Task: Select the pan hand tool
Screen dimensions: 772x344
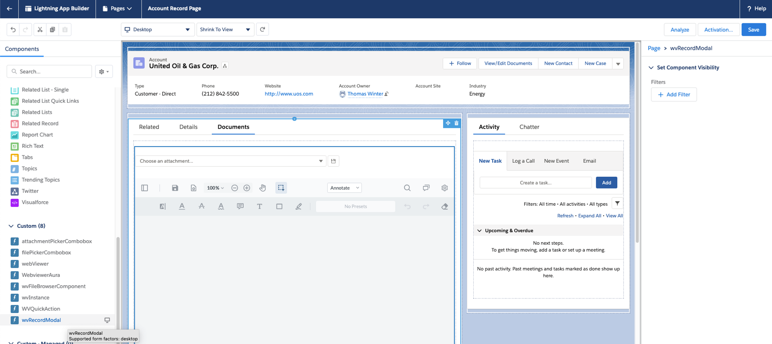Action: point(263,188)
